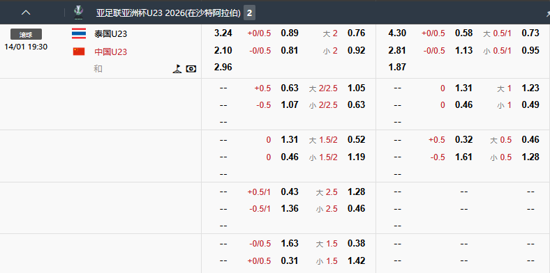
Task: Select 小 0.5 odds 1.28
Action: point(530,157)
